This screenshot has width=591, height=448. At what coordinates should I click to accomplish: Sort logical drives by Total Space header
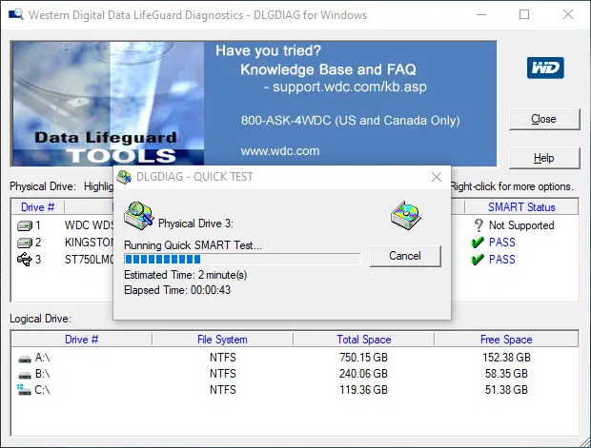pyautogui.click(x=364, y=340)
